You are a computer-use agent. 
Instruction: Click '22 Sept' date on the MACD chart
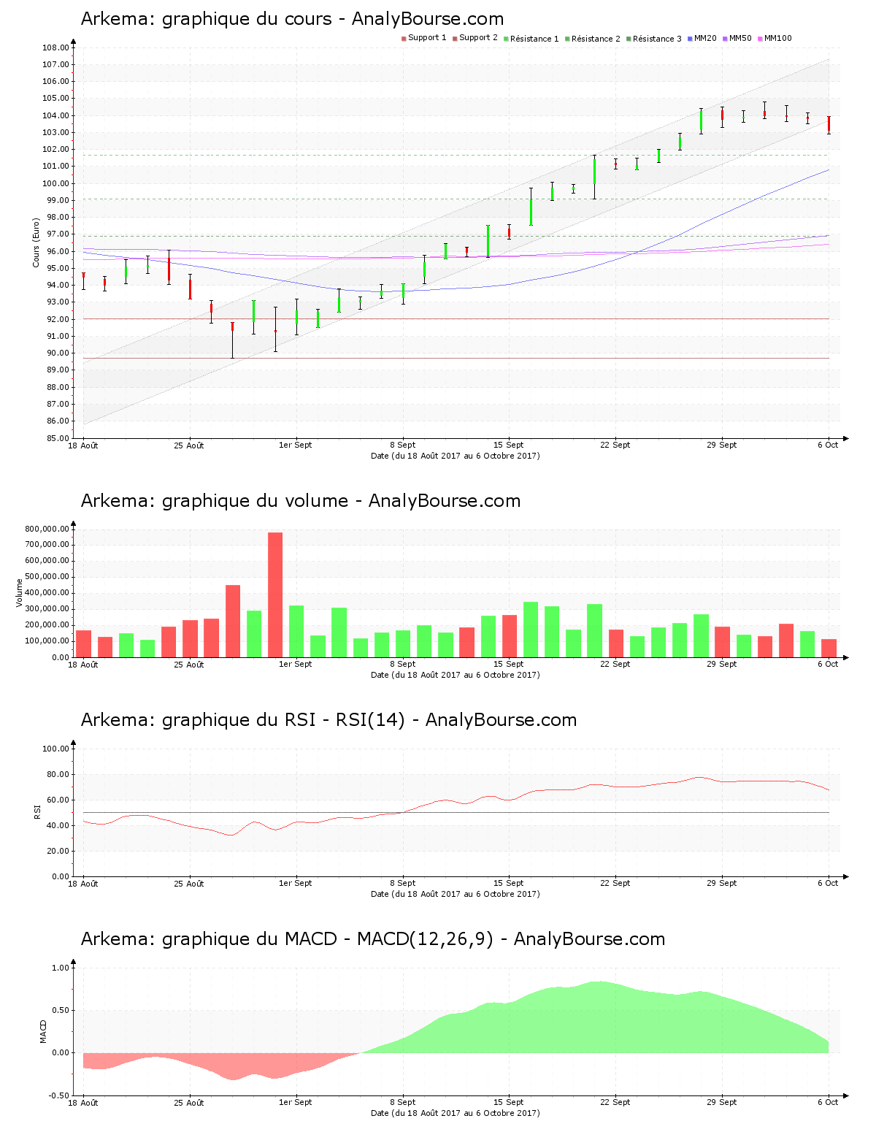(x=615, y=1103)
